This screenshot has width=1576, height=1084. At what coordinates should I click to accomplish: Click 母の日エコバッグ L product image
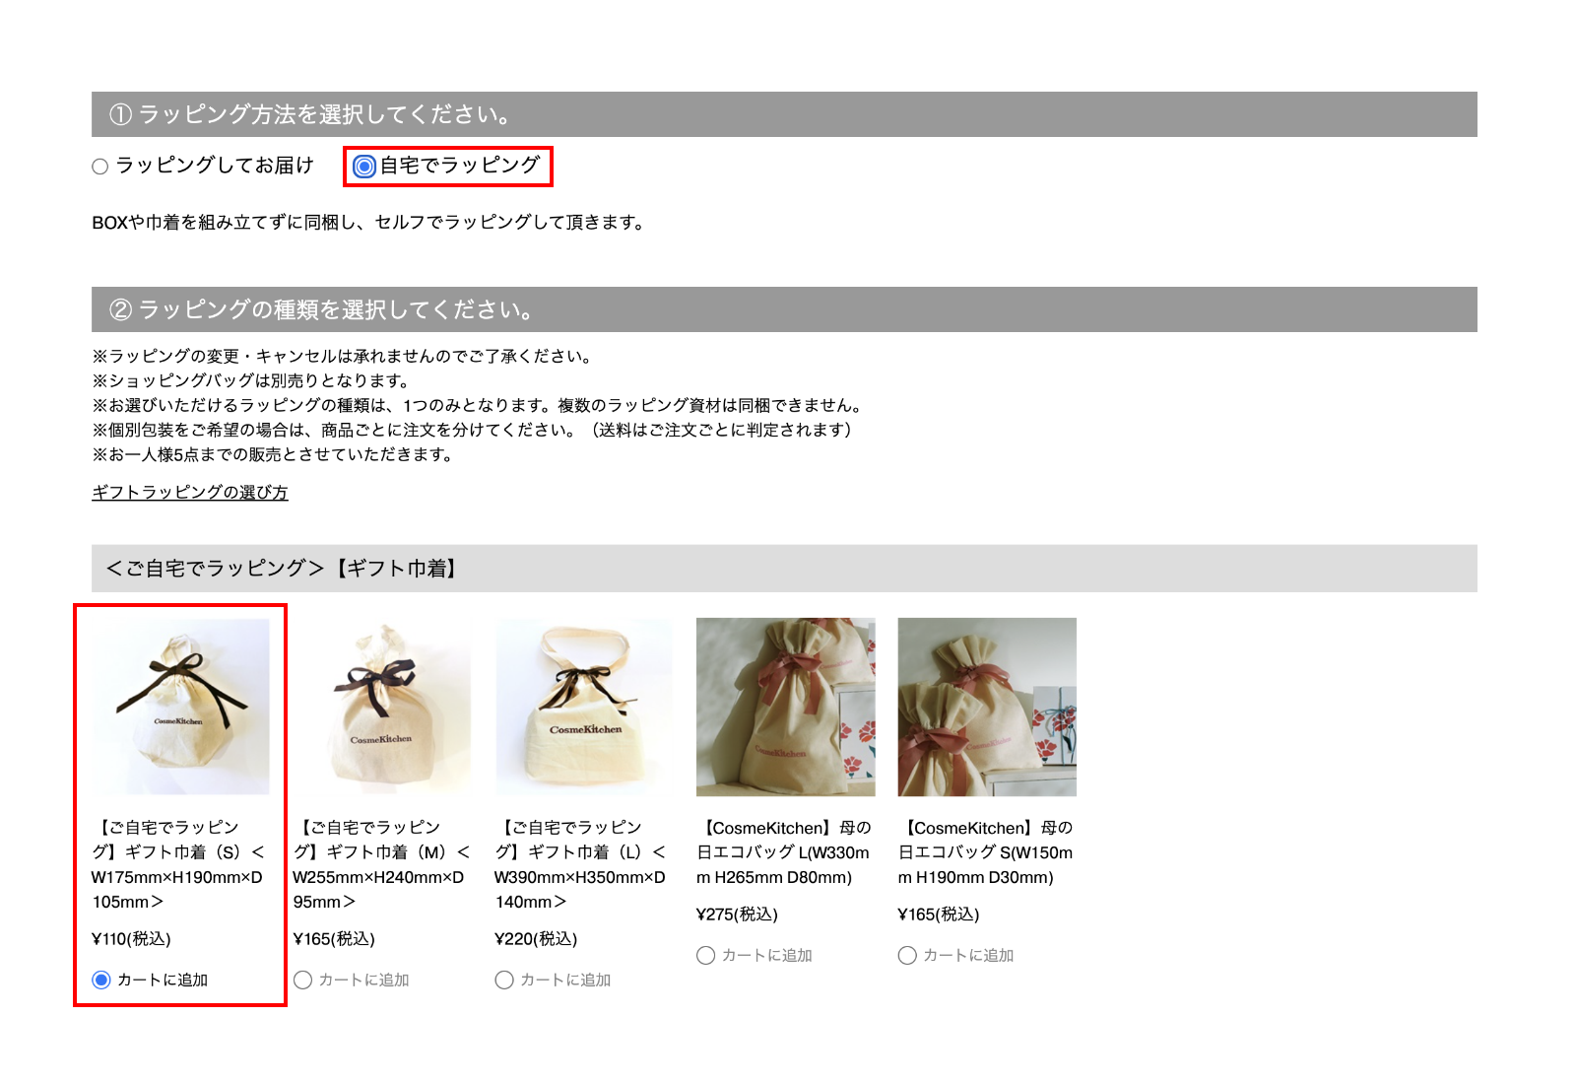point(786,707)
